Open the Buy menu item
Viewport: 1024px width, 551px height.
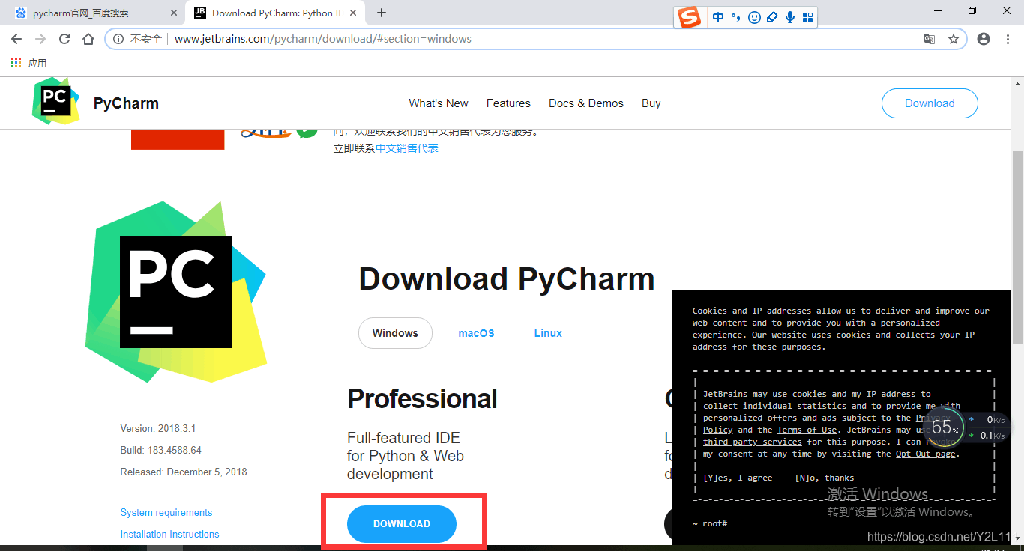tap(651, 103)
